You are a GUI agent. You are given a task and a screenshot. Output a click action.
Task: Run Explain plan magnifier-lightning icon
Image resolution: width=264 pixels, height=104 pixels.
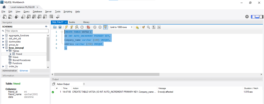click(77, 27)
